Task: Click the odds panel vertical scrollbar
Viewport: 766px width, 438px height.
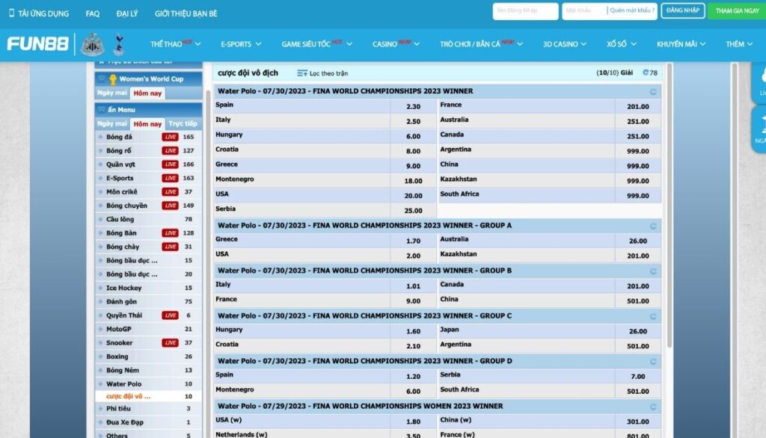Action: click(x=670, y=205)
